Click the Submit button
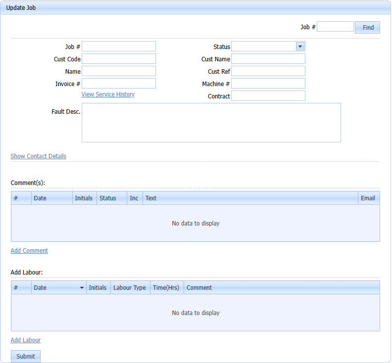392x363 pixels. pos(26,356)
